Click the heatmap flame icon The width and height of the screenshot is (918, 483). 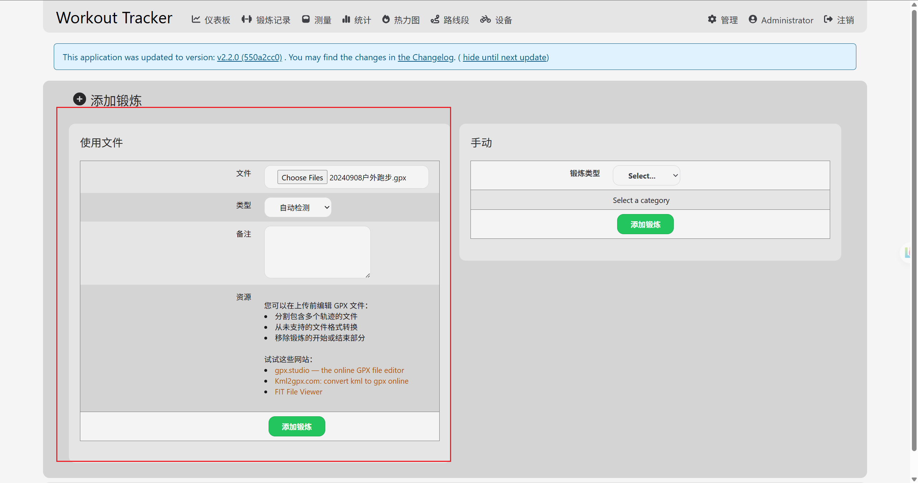(386, 19)
